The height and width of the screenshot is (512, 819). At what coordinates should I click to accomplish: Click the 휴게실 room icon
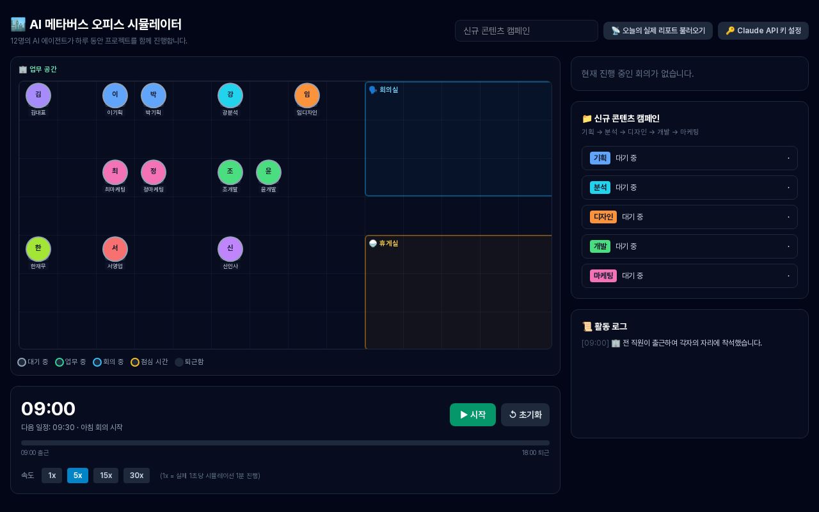coord(373,244)
